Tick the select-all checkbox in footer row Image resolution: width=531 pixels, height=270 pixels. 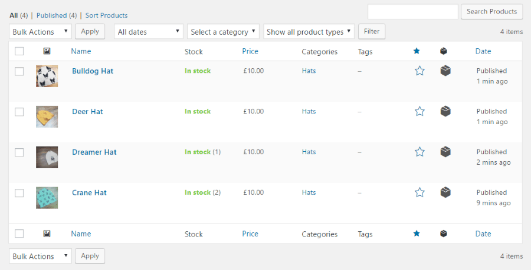(19, 234)
